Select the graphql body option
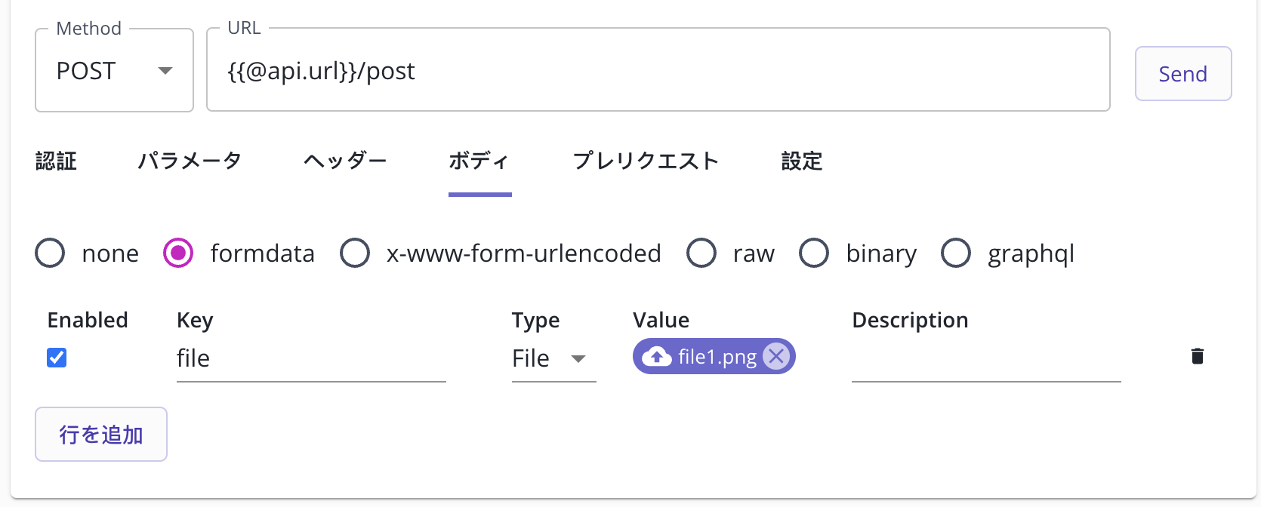The width and height of the screenshot is (1261, 507). point(956,253)
